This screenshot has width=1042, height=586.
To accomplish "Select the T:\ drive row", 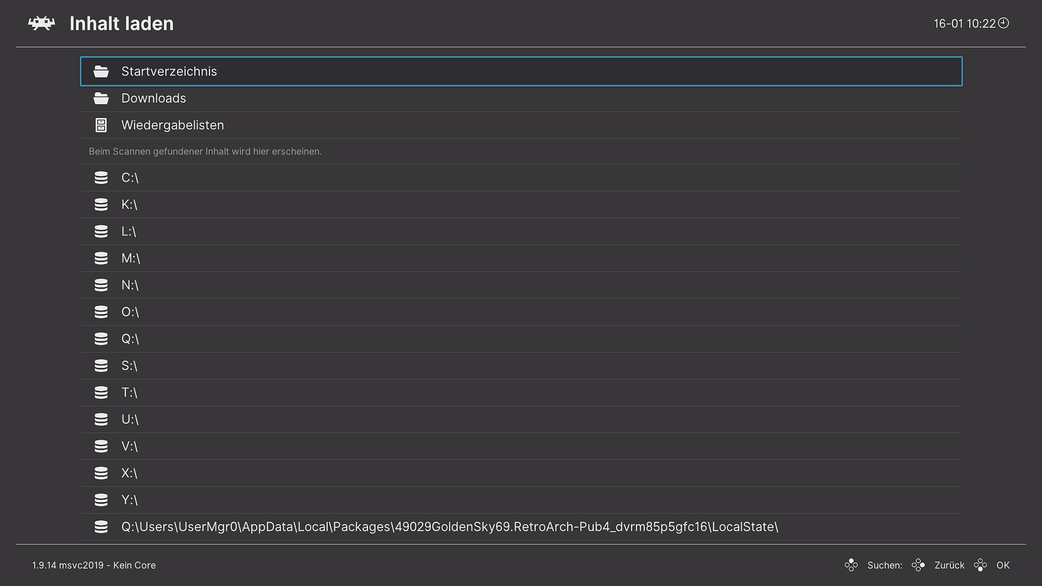I will [129, 393].
